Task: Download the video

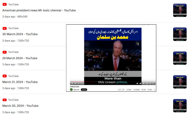Action: [x=136, y=90]
